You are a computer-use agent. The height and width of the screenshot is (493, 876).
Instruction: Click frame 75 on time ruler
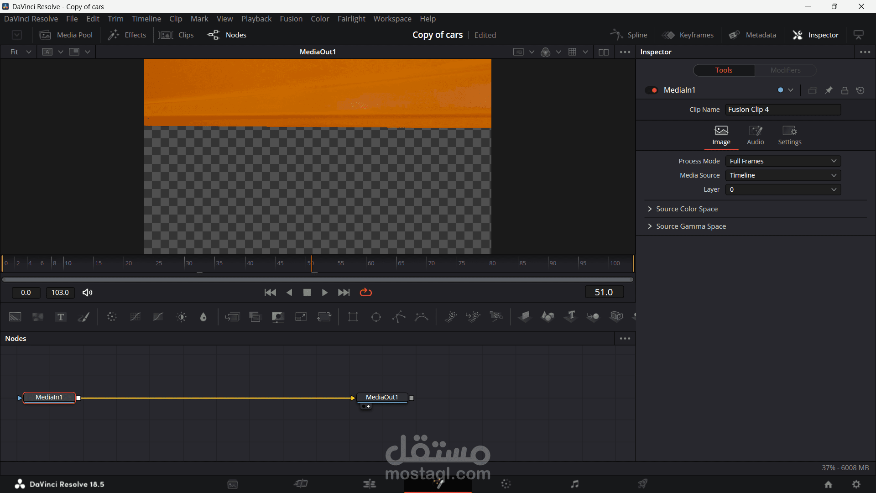(458, 263)
